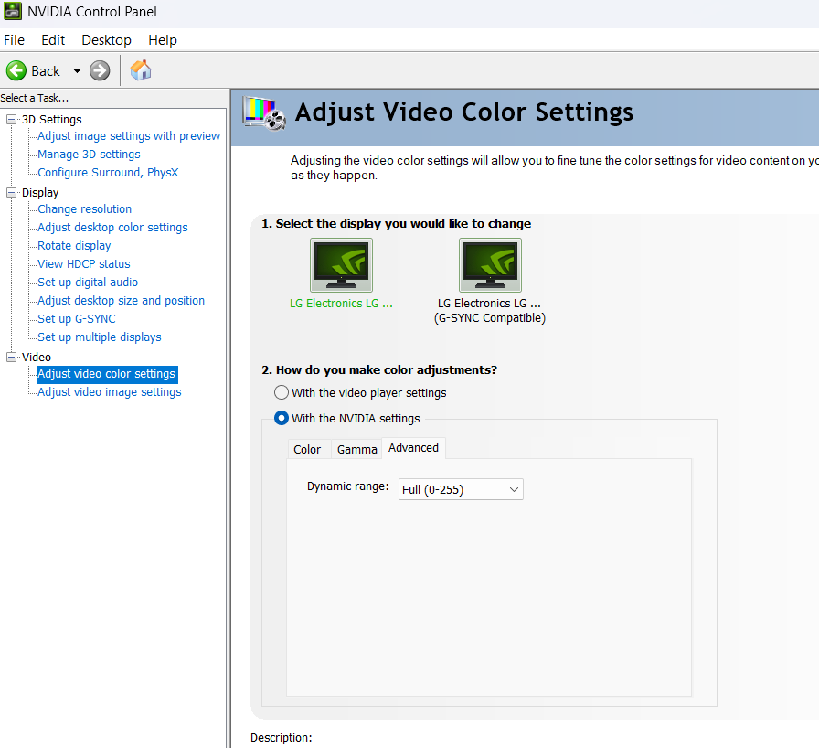Open the Desktop menu
Image resolution: width=819 pixels, height=748 pixels.
point(107,40)
